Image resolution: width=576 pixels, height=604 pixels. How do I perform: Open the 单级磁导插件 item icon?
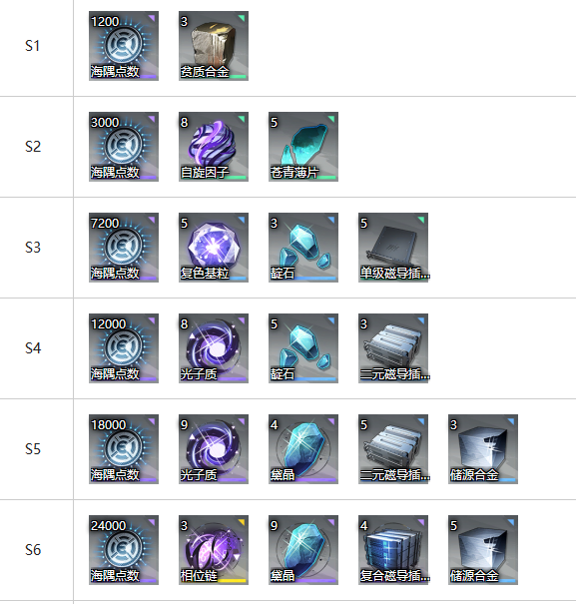point(393,248)
